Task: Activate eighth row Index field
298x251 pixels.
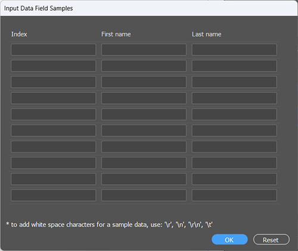Action: point(54,163)
